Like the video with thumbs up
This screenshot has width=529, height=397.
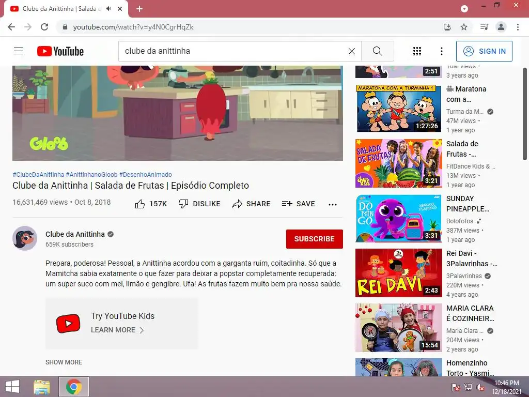[x=140, y=204]
